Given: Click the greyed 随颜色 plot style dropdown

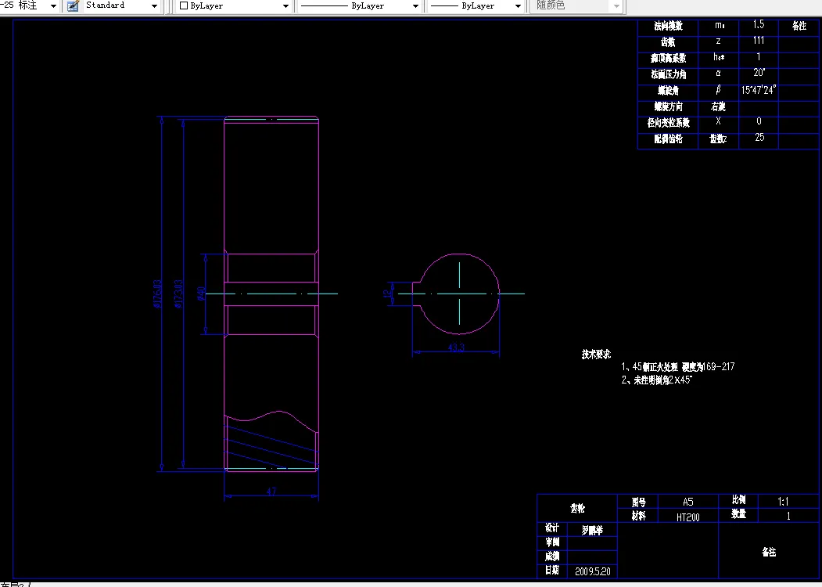Looking at the screenshot, I should (576, 5).
